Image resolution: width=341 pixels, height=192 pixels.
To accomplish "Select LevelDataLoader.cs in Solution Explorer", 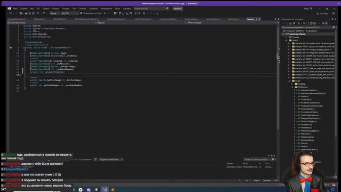I will pyautogui.click(x=309, y=149).
